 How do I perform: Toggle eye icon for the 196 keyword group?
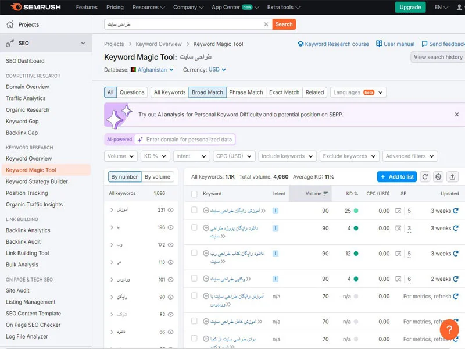click(170, 227)
